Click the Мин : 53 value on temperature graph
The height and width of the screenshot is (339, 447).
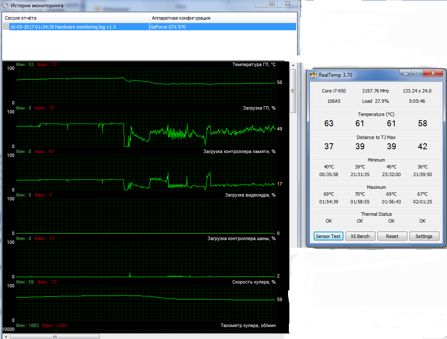click(25, 64)
